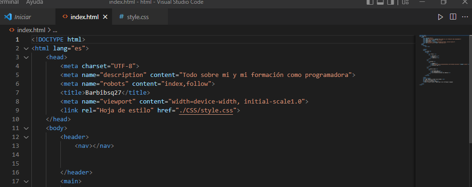472x187 pixels.
Task: Open the editor More Actions ellipsis
Action: point(465,17)
